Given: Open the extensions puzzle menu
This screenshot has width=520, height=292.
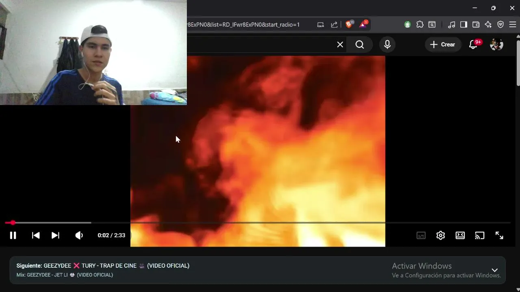Looking at the screenshot, I should 420,25.
